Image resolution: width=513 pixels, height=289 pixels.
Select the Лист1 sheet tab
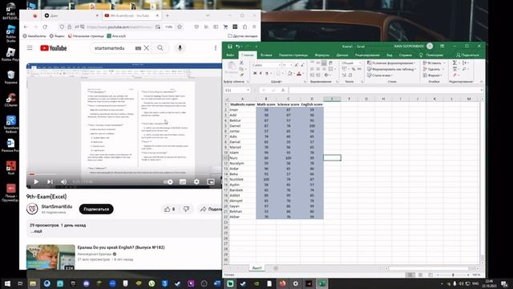(256, 268)
